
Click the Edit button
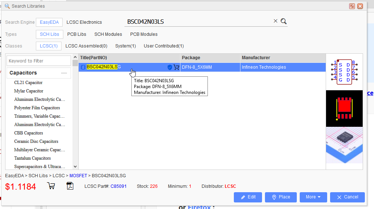click(x=248, y=197)
